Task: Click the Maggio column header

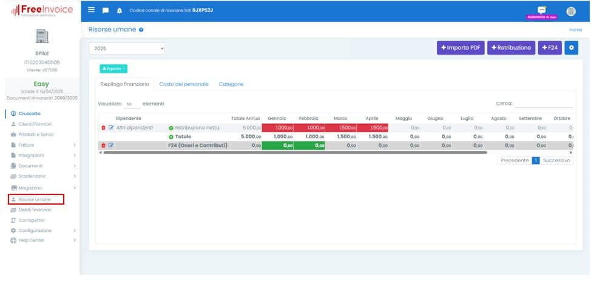Action: coord(404,118)
